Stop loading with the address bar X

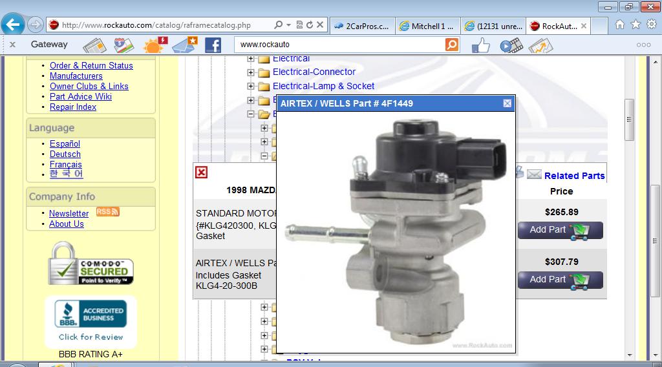pyautogui.click(x=320, y=25)
